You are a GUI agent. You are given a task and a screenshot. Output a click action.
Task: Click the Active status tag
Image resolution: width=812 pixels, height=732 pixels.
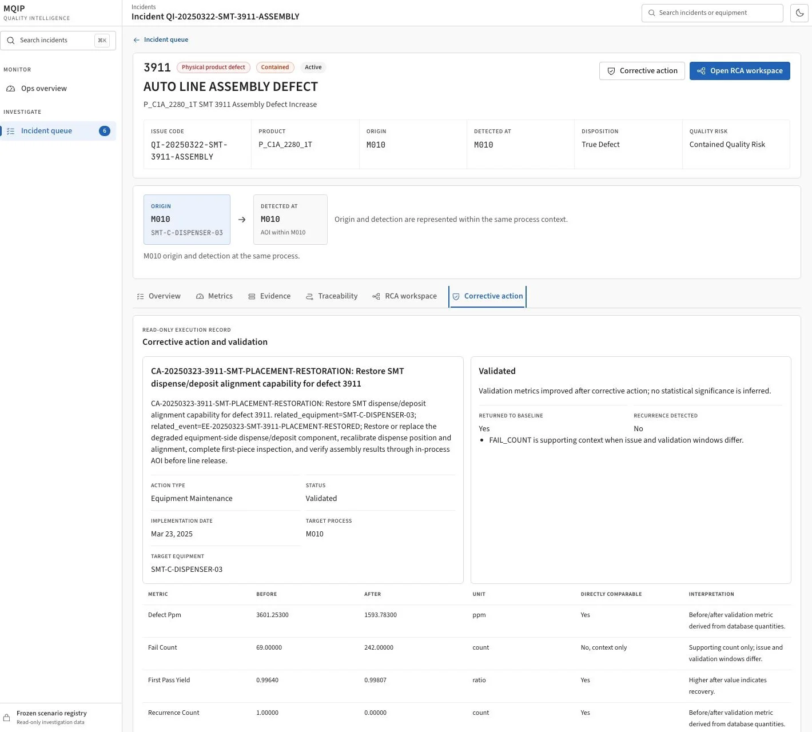313,67
